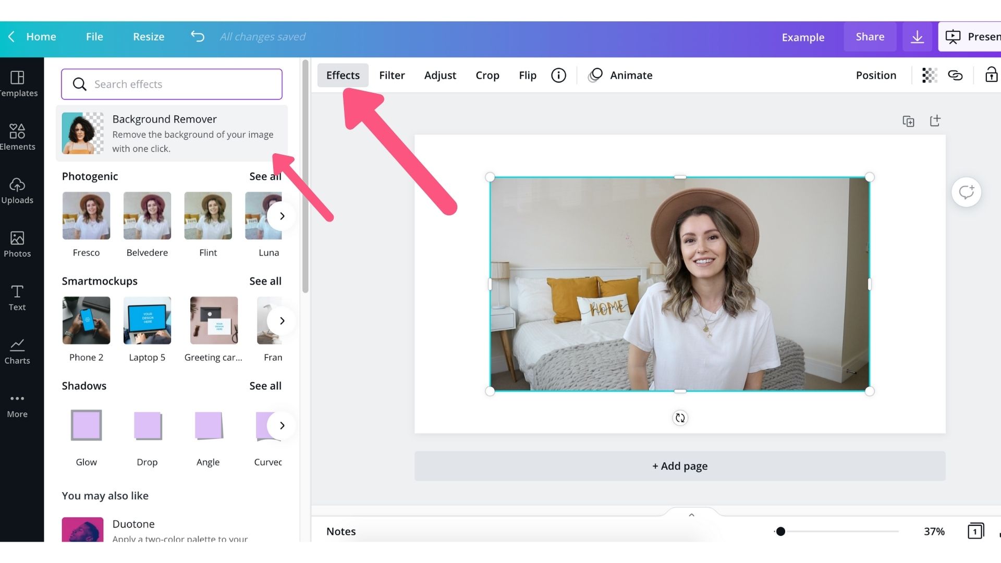Enable the Crop tool for image
Image resolution: width=1001 pixels, height=563 pixels.
coord(487,74)
